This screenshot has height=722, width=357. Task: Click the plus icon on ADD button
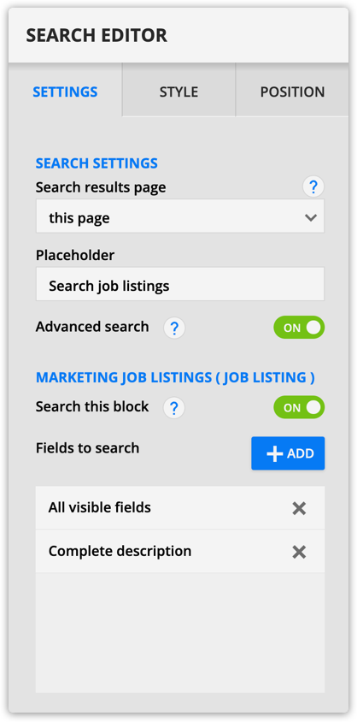pos(274,453)
